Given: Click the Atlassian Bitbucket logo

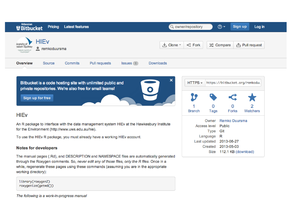Looking at the screenshot, I should click(30, 27).
